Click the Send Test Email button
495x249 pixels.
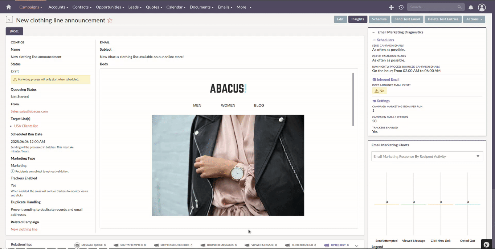click(x=407, y=19)
